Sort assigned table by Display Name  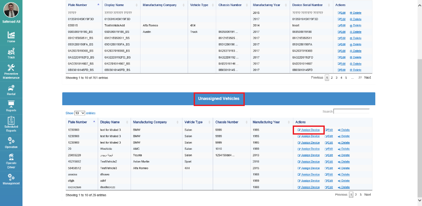click(121, 5)
